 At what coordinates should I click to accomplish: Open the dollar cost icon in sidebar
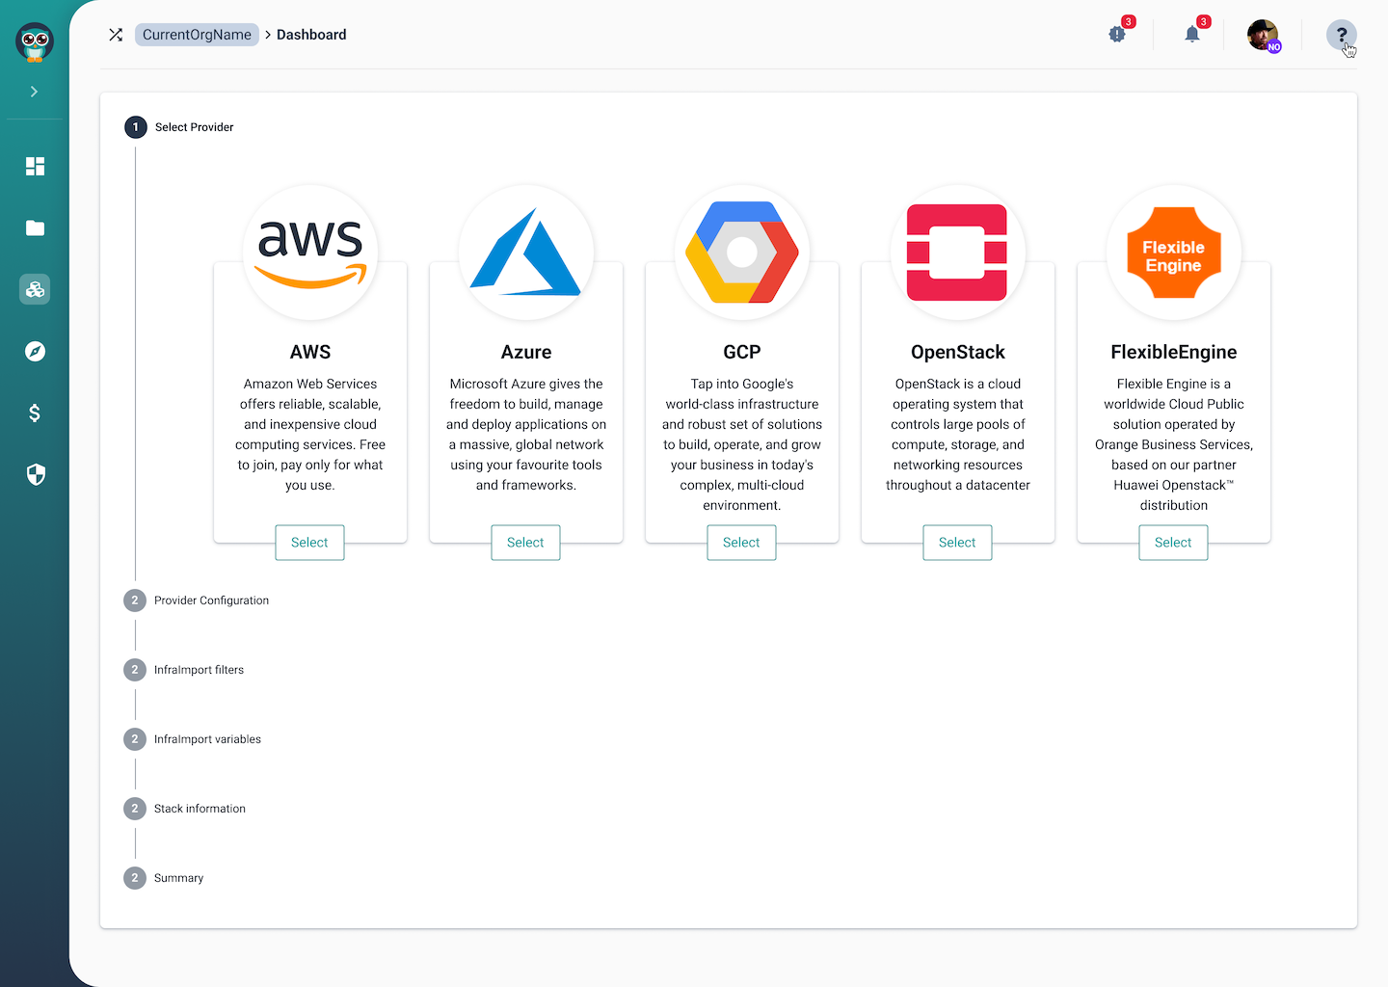(x=35, y=413)
